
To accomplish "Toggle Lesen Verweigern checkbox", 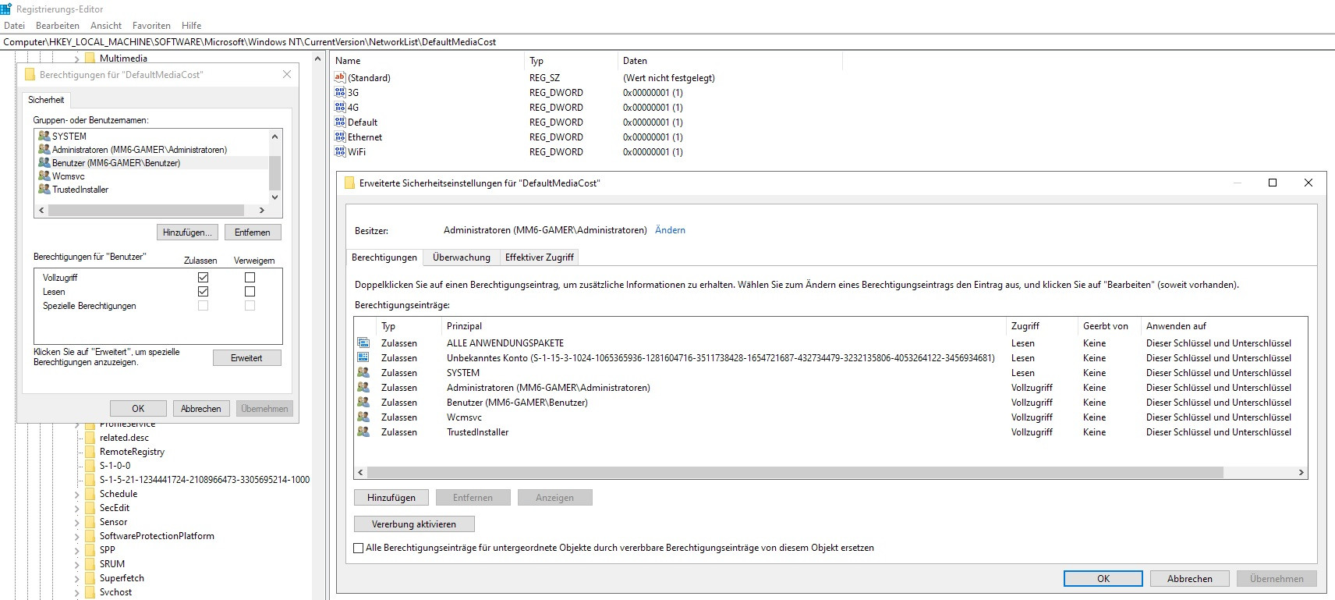I will point(250,291).
